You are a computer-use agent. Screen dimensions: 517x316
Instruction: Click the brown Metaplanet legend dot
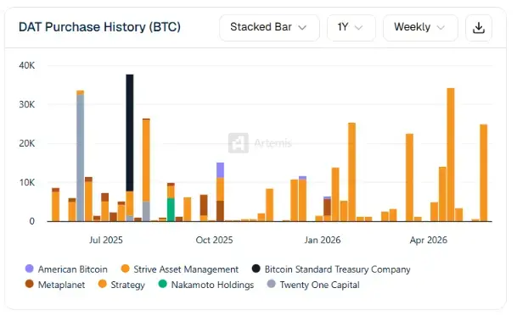click(x=30, y=284)
